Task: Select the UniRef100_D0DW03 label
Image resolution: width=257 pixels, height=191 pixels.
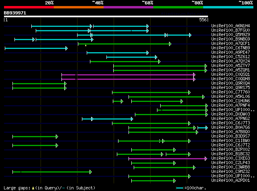Action: point(230,114)
